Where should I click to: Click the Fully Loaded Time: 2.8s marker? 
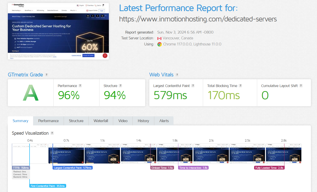(x=269, y=168)
